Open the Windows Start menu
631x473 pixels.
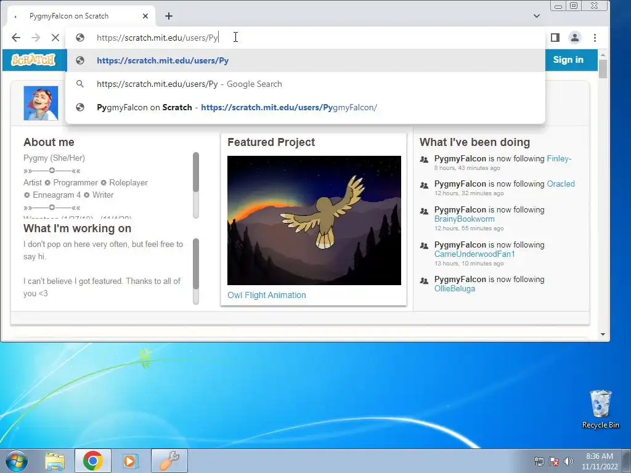[x=17, y=461]
